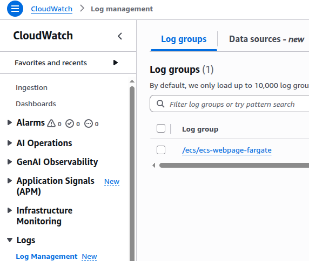The width and height of the screenshot is (309, 261).
Task: Click the insufficient data ellipsis circle icon
Action: (x=89, y=123)
